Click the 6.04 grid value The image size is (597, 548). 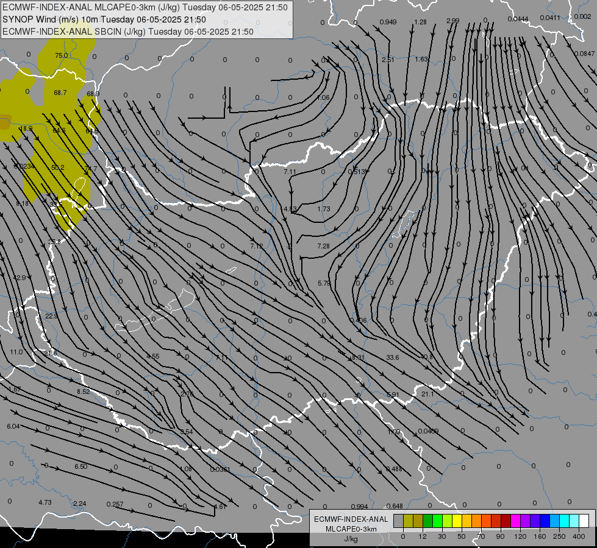(x=13, y=426)
